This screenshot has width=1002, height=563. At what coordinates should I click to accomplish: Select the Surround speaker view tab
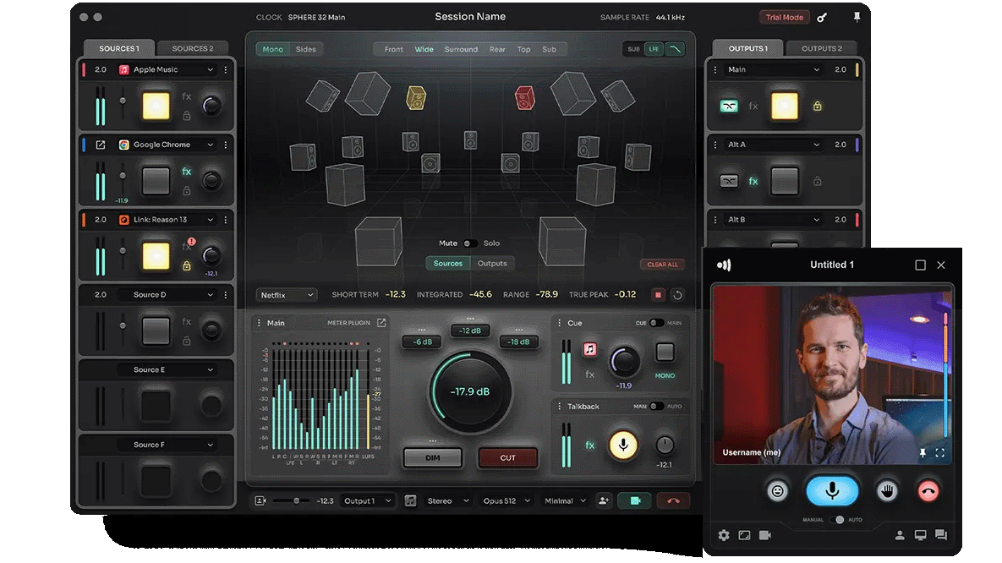pyautogui.click(x=461, y=49)
